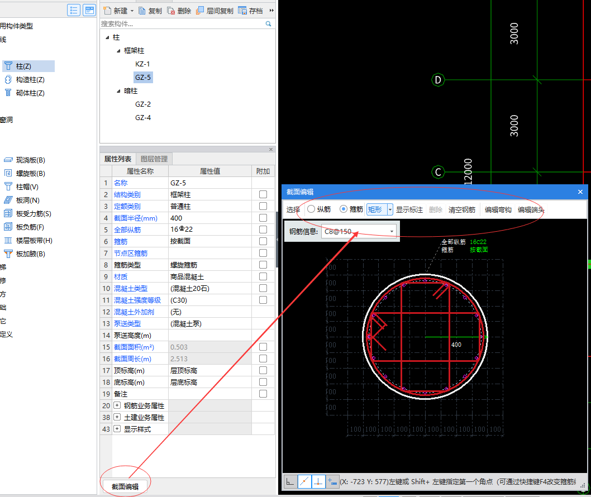Viewport: 591px width, 497px height.
Task: Select 砌体柱(Z) masonry column type
Action: click(x=25, y=93)
